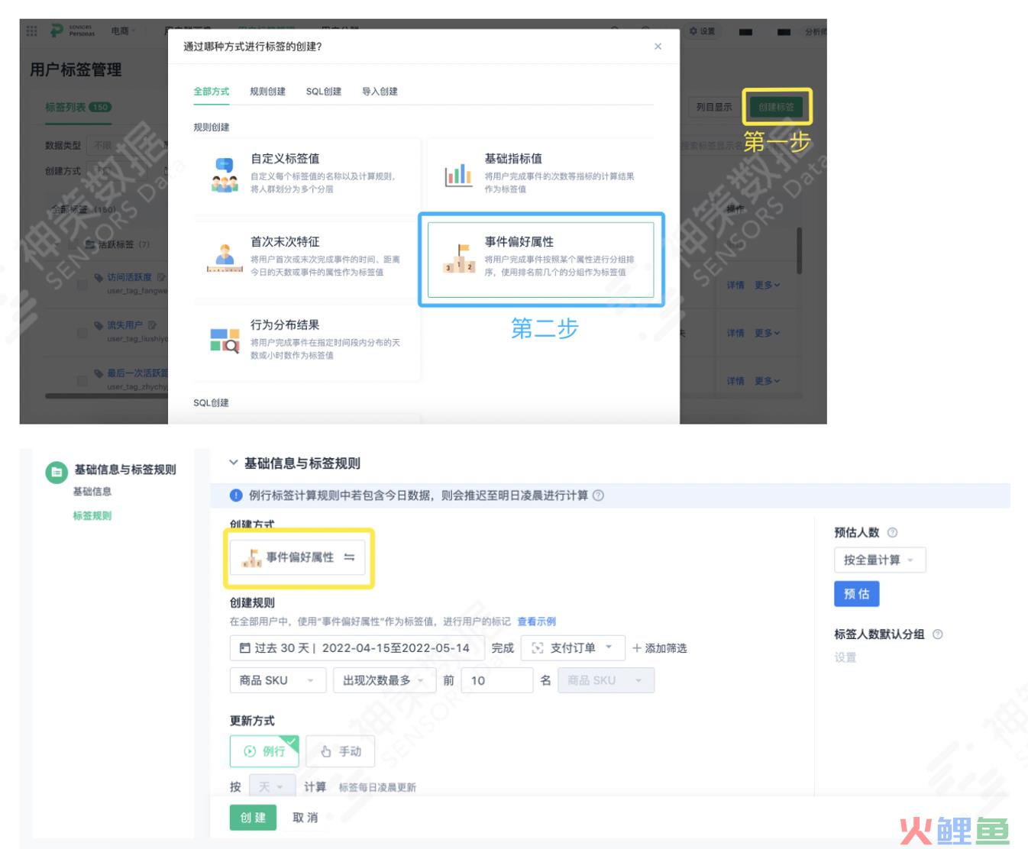
Task: Collapse the 基础信息与标签规则 section chevron
Action: click(x=234, y=463)
